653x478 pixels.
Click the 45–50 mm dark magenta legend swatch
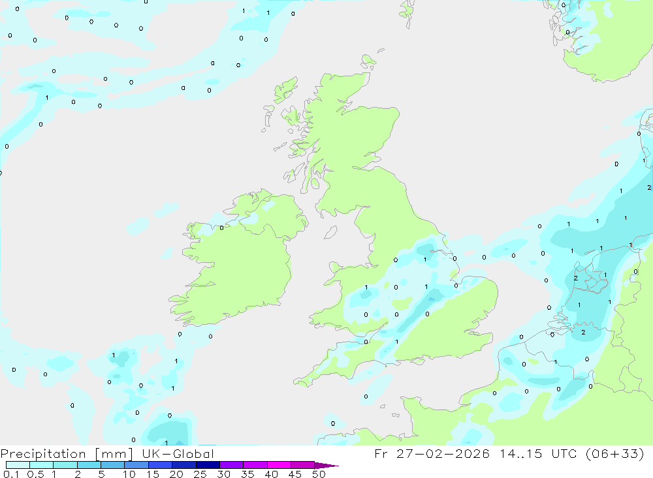pyautogui.click(x=302, y=465)
